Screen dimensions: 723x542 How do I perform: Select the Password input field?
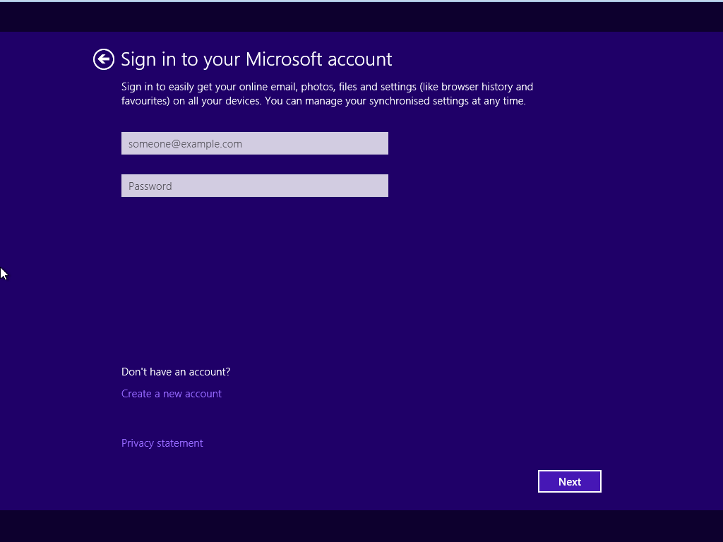(x=254, y=186)
